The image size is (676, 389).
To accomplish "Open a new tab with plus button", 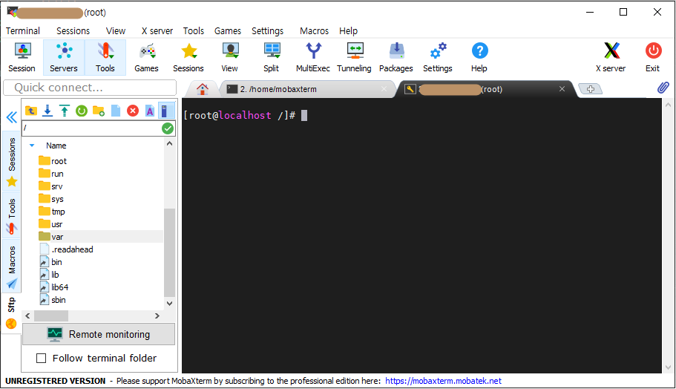I will (590, 89).
